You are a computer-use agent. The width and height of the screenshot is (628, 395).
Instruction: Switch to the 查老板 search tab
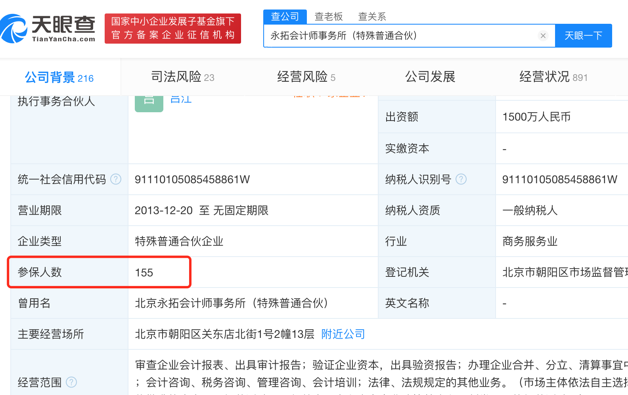click(328, 17)
